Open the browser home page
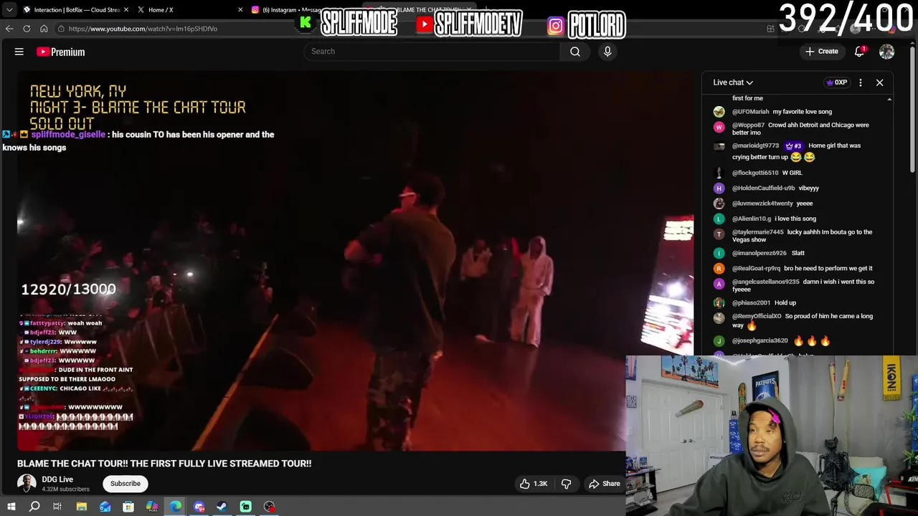The height and width of the screenshot is (516, 918). point(44,29)
